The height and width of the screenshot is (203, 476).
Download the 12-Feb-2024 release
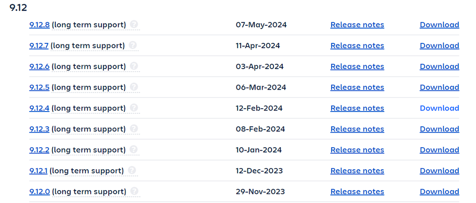[439, 108]
